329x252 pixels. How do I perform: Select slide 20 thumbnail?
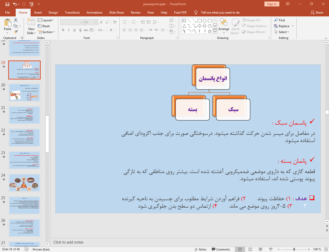tap(24, 93)
